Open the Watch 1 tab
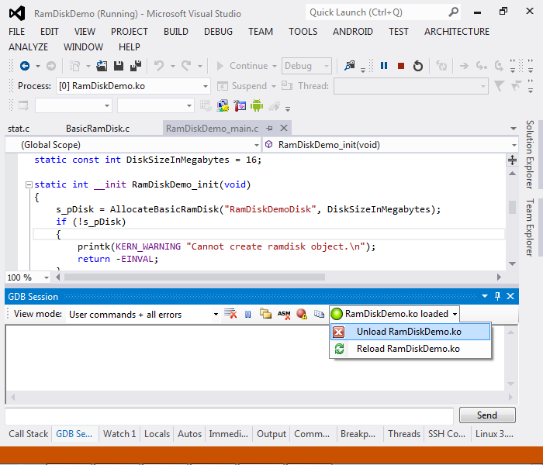Image resolution: width=543 pixels, height=465 pixels. [x=119, y=434]
